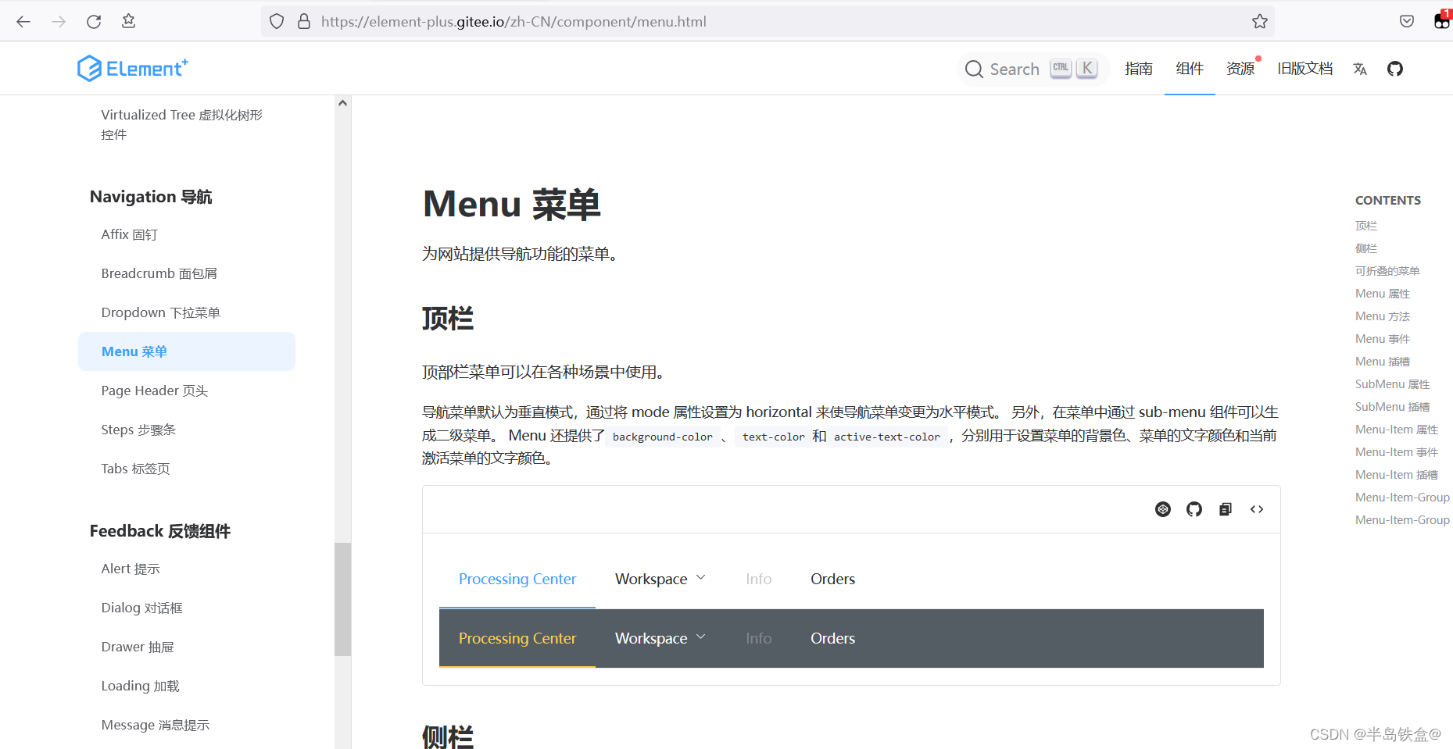Open the 旧版文档 nav item
Screen dimensions: 1453x749
[1304, 69]
